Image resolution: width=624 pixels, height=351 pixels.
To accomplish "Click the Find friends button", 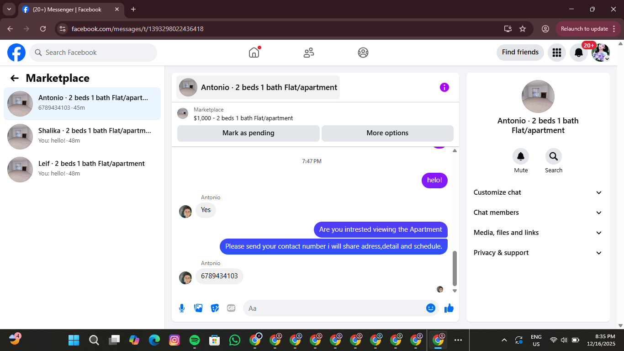I will (x=520, y=52).
